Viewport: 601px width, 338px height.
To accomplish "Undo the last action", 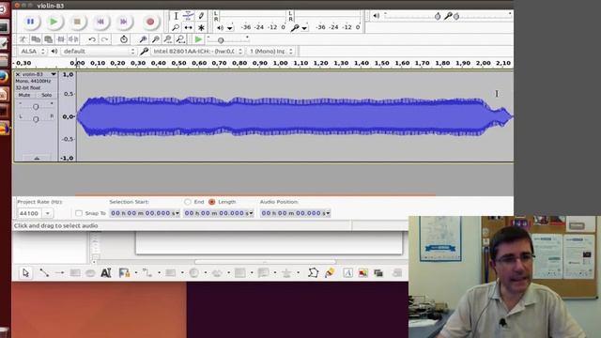I will point(92,39).
